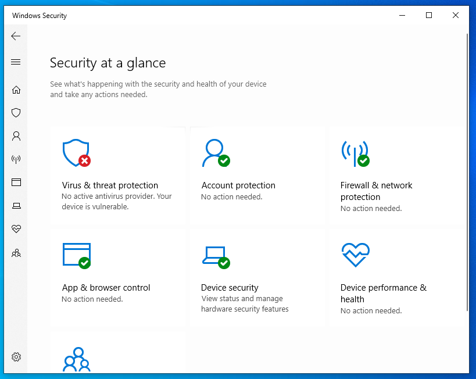Open Device performance & health from the sidebar heart icon

pyautogui.click(x=16, y=228)
